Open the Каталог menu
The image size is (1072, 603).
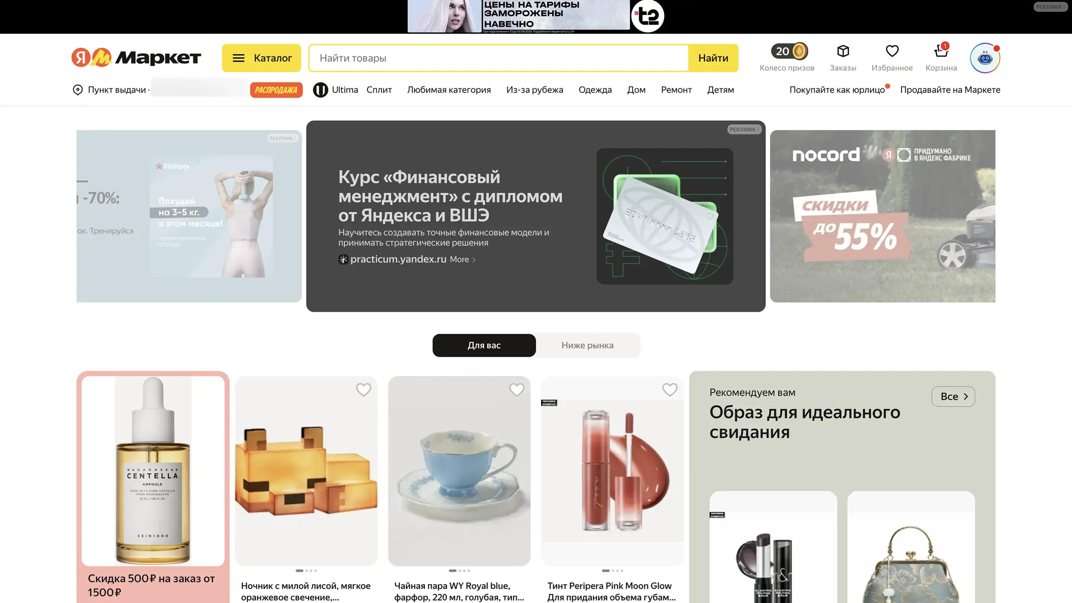click(261, 58)
